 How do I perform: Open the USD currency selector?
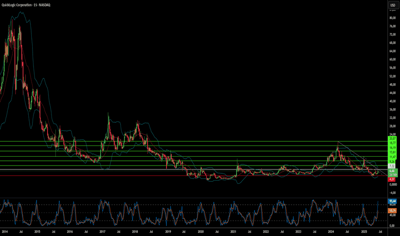(x=392, y=5)
